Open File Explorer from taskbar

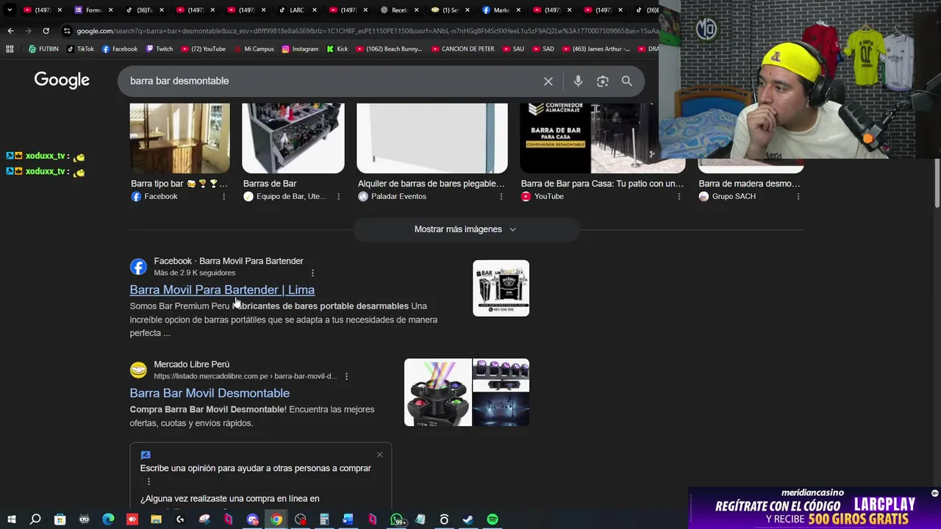point(156,519)
